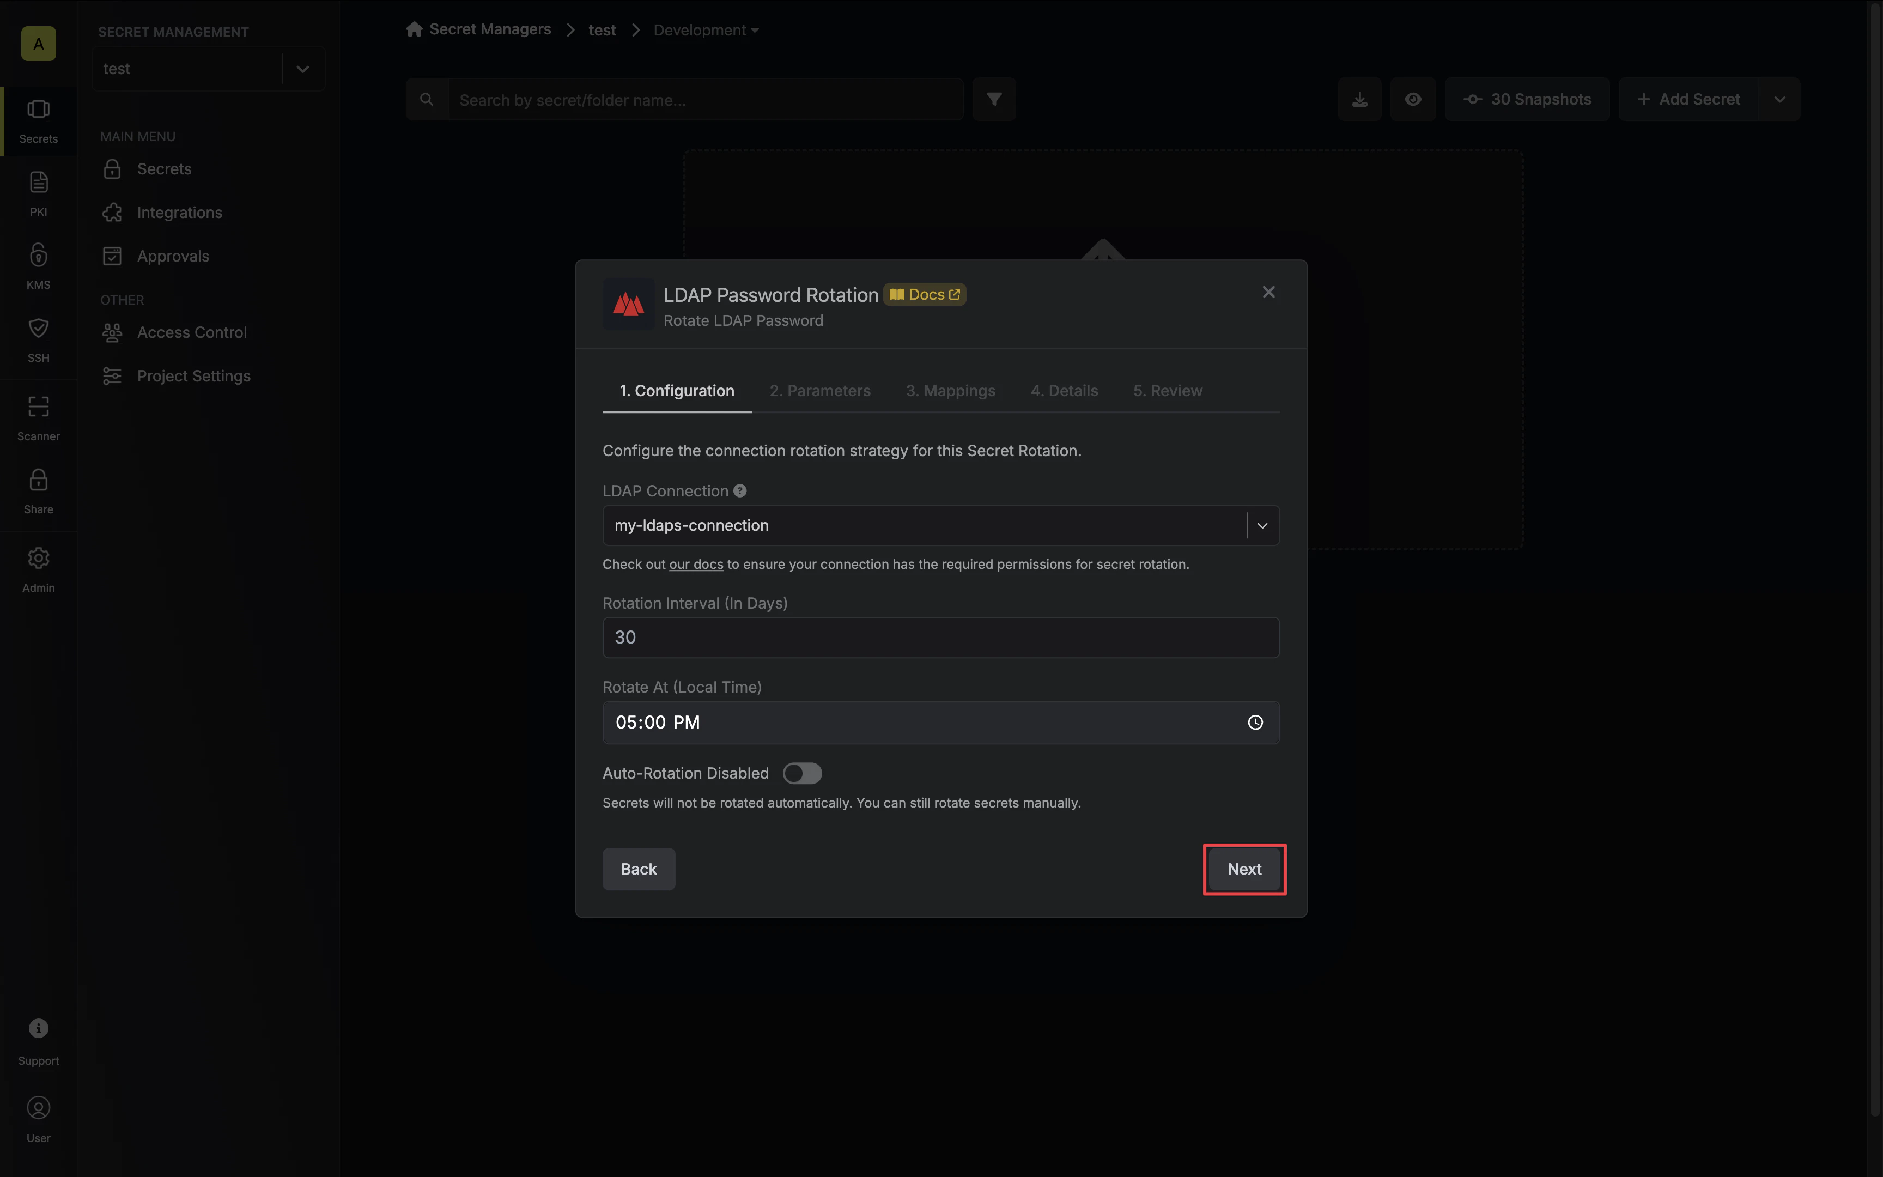Go to Secret Managers breadcrumb link
This screenshot has width=1883, height=1177.
click(x=490, y=29)
